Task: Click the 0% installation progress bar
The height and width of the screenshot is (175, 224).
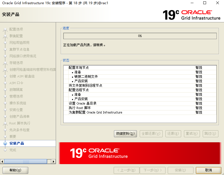Action: pyautogui.click(x=140, y=36)
